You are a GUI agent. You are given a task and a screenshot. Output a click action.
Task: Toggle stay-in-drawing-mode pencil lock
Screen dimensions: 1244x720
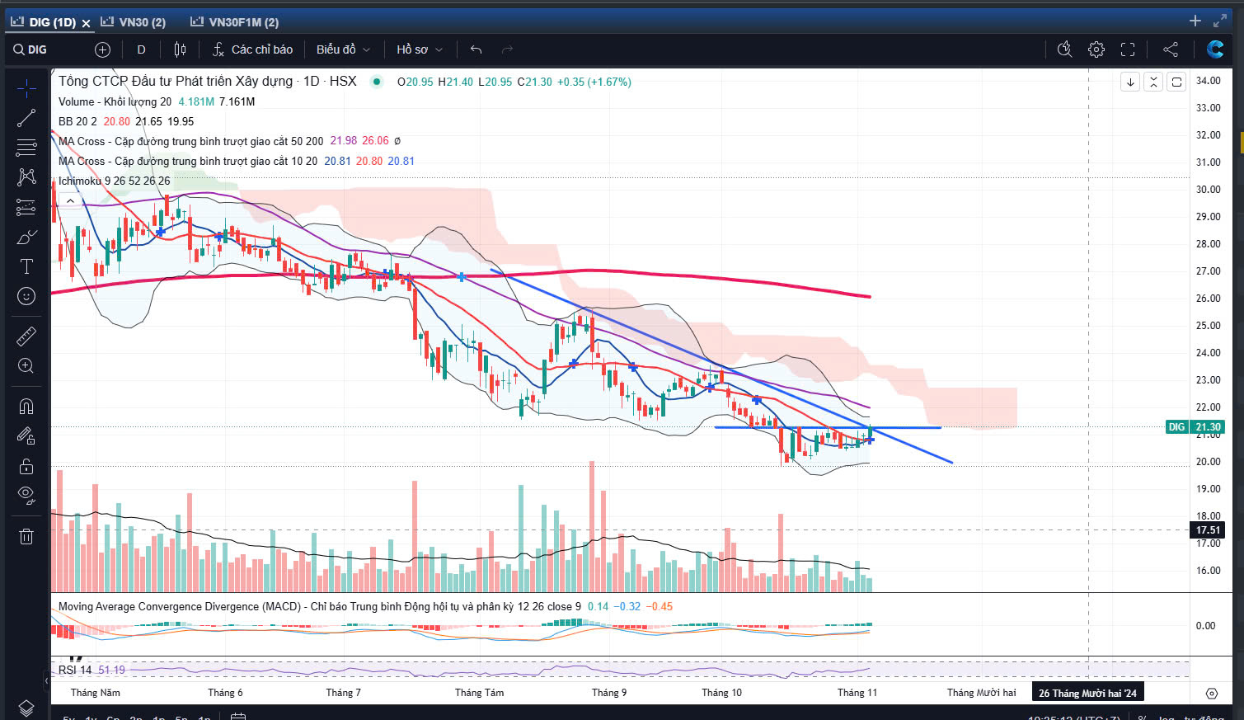coord(26,435)
